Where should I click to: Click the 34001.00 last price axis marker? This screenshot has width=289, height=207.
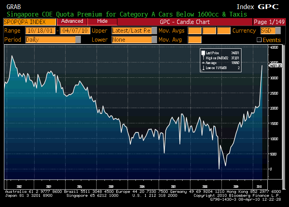(x=275, y=66)
